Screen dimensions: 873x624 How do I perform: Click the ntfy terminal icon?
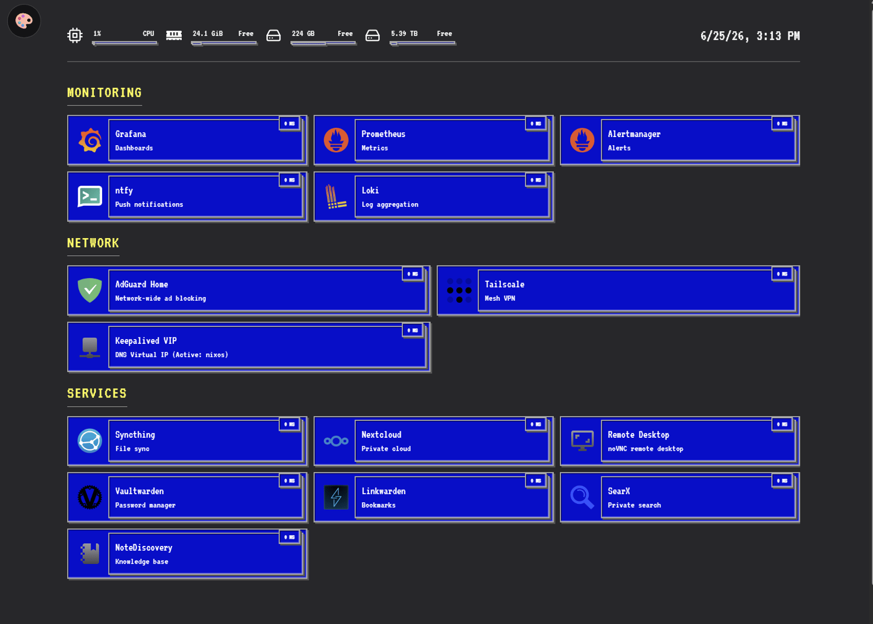point(90,197)
